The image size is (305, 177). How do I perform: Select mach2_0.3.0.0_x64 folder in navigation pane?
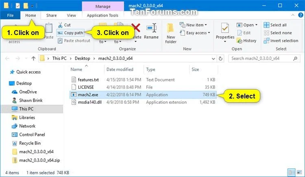coord(36,152)
